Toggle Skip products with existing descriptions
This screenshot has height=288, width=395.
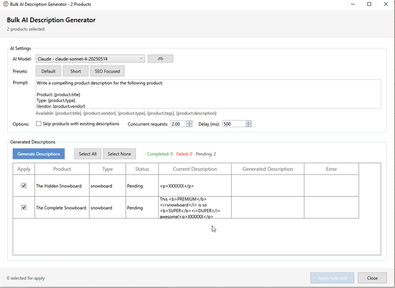[38, 124]
